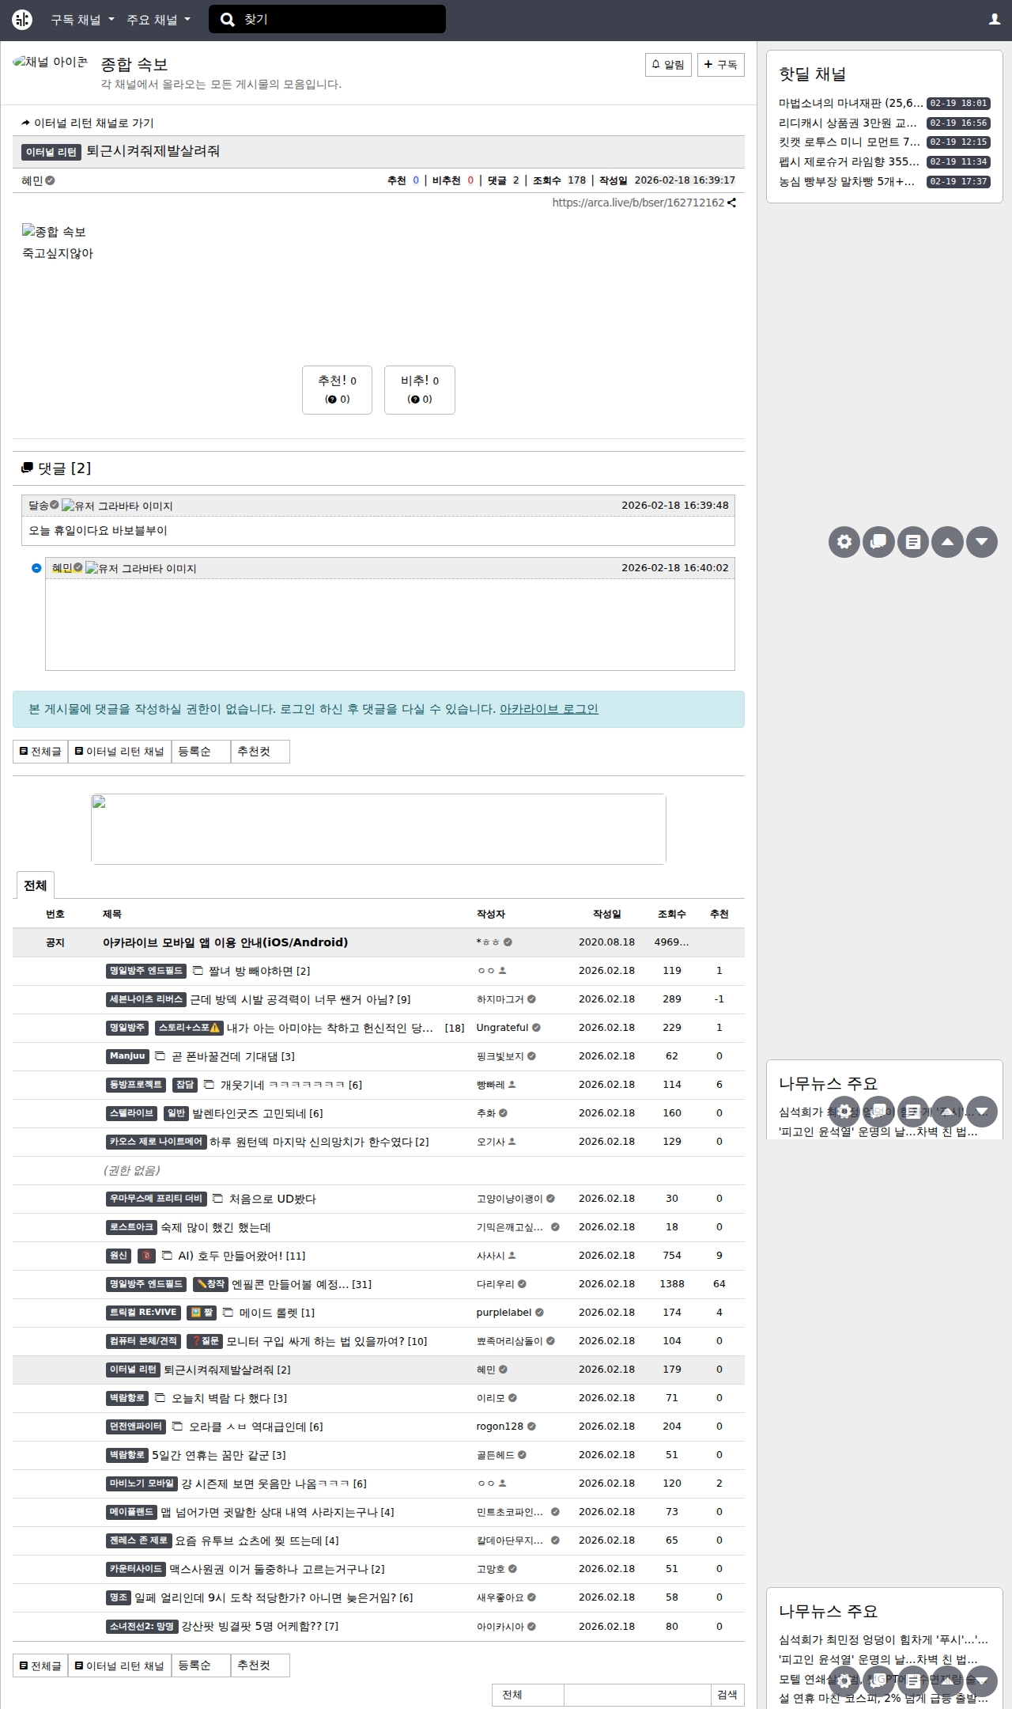Viewport: 1012px width, 1709px height.
Task: Click comment author 달숭
Action: tap(39, 505)
